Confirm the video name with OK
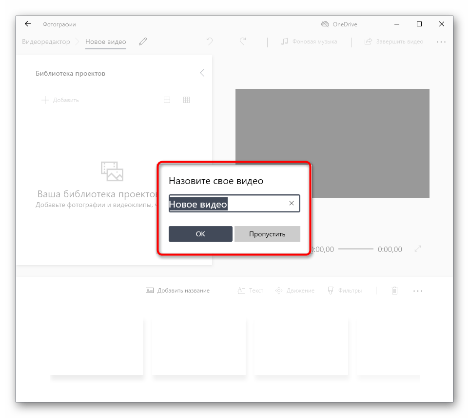The image size is (469, 418). [x=200, y=234]
